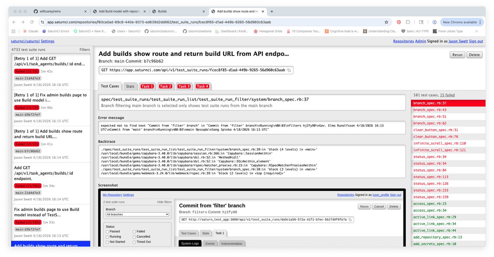Click the Rerun button

(x=457, y=55)
